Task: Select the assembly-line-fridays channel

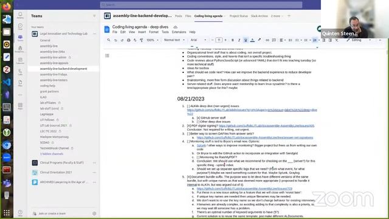Action: (x=53, y=74)
